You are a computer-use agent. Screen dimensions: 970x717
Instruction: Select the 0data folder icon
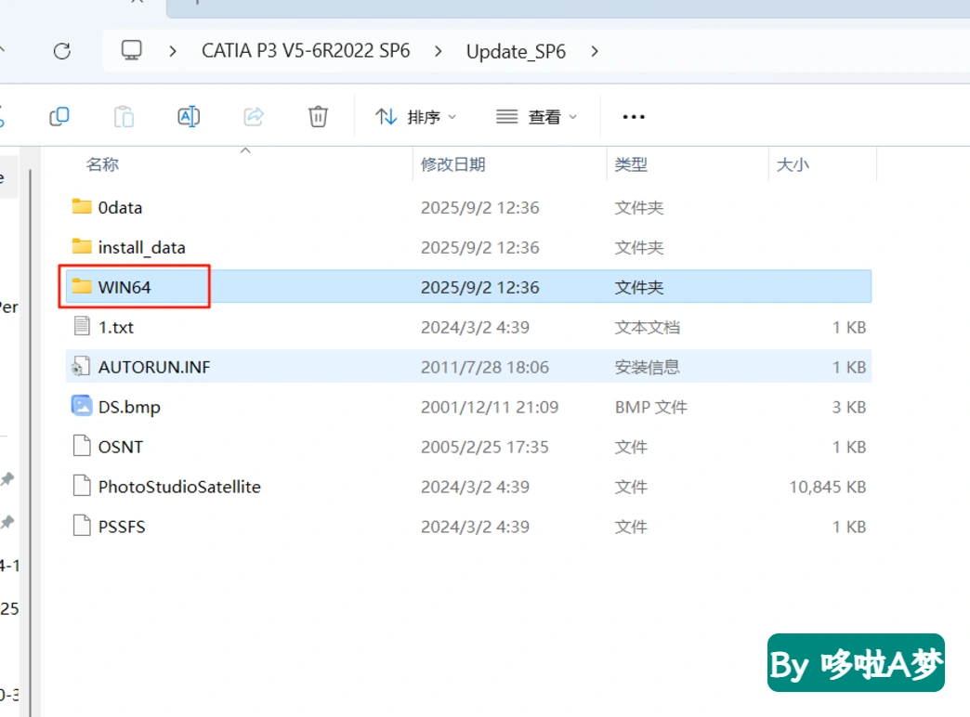click(82, 206)
